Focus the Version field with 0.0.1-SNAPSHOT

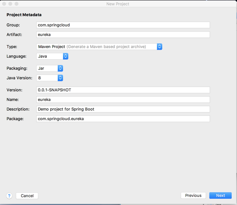[123, 90]
